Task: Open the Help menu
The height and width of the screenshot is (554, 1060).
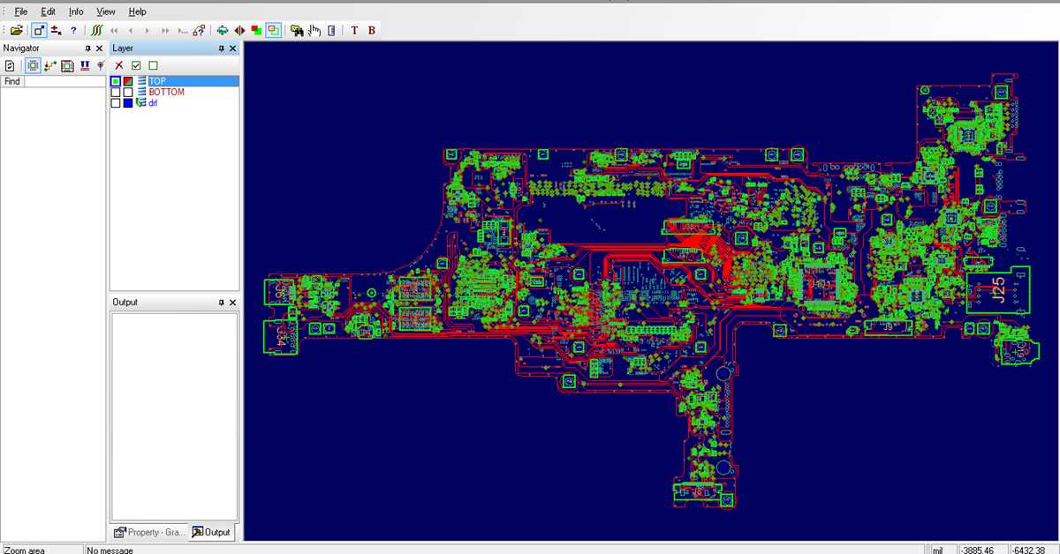Action: tap(137, 11)
